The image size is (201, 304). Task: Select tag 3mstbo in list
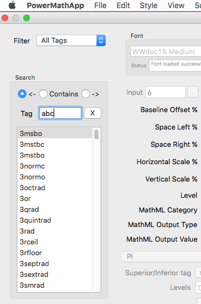point(55,155)
